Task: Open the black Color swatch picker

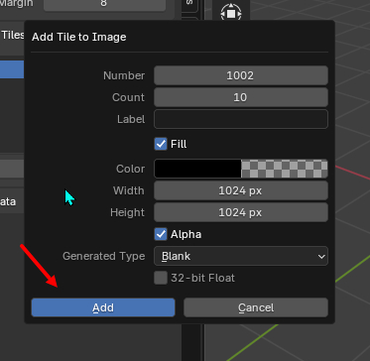Action: point(197,169)
